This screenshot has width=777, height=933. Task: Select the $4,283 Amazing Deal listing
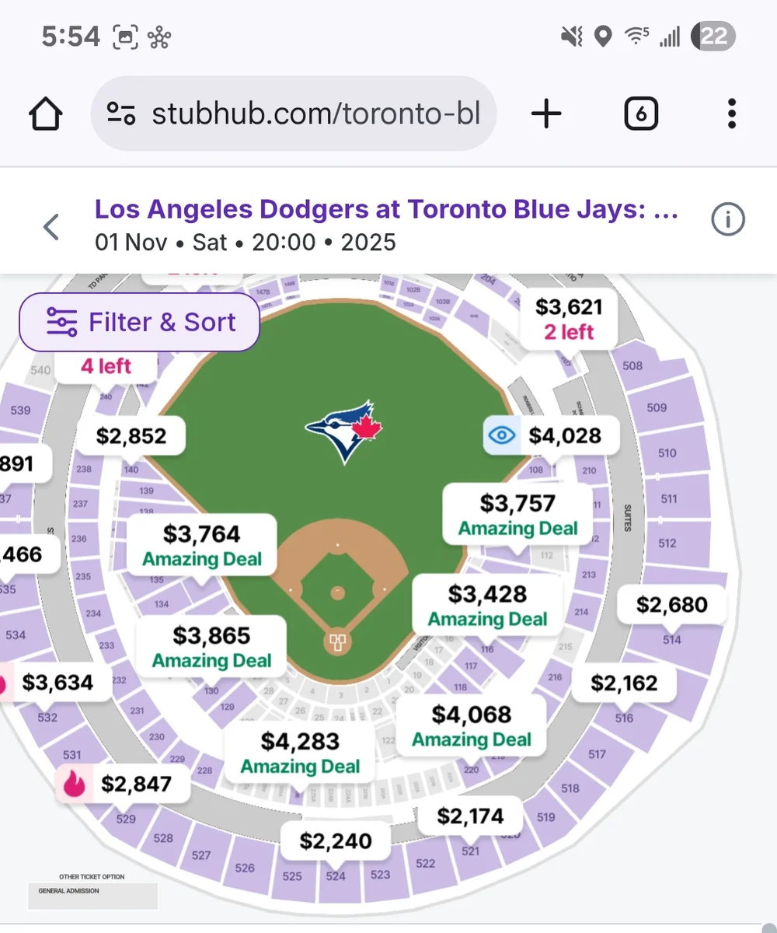[300, 753]
